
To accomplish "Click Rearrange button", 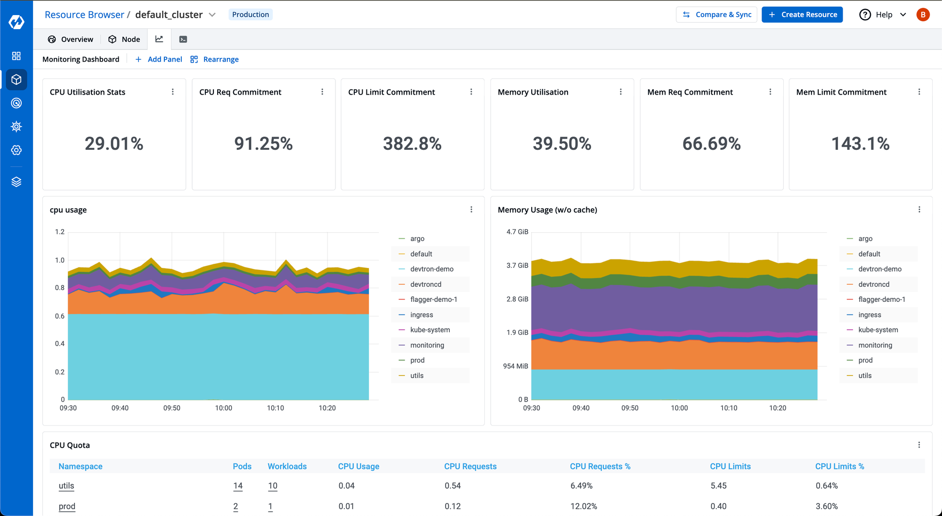I will (x=214, y=59).
